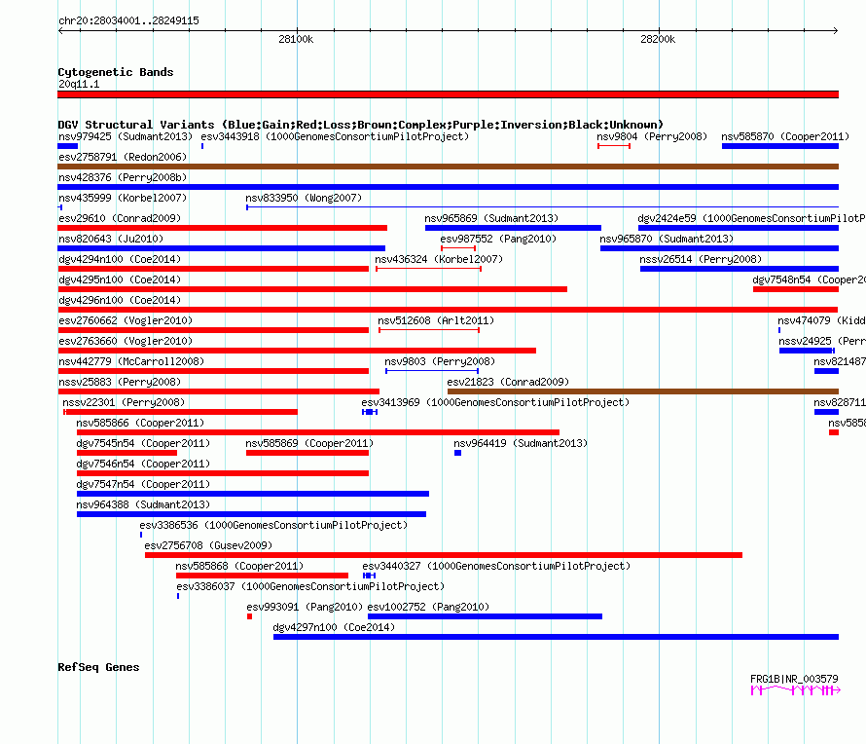Click the nssv26514 (Perry2008) label
This screenshot has height=744, width=866.
[701, 259]
